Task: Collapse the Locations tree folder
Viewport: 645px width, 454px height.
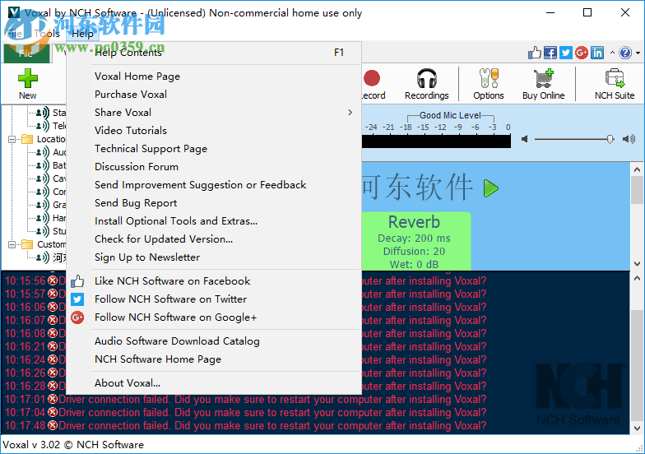Action: (12, 140)
